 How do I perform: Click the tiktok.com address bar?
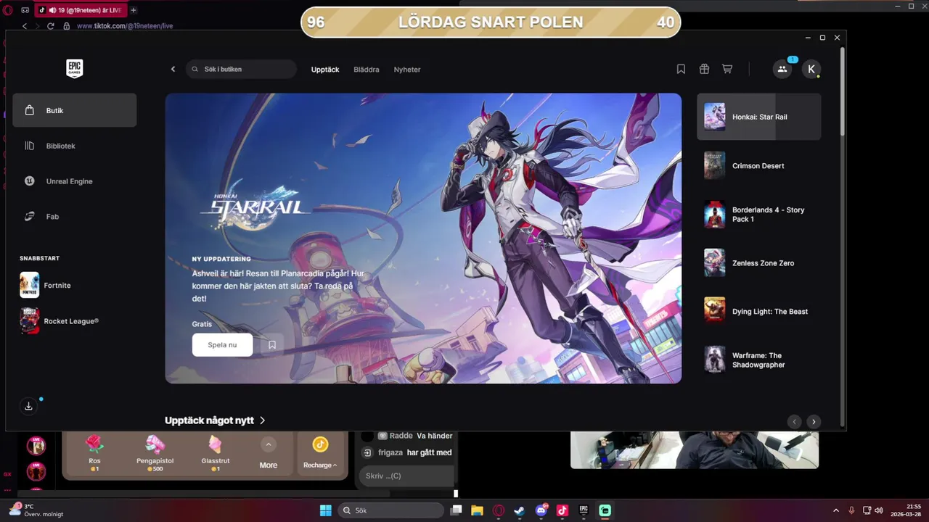pos(125,25)
